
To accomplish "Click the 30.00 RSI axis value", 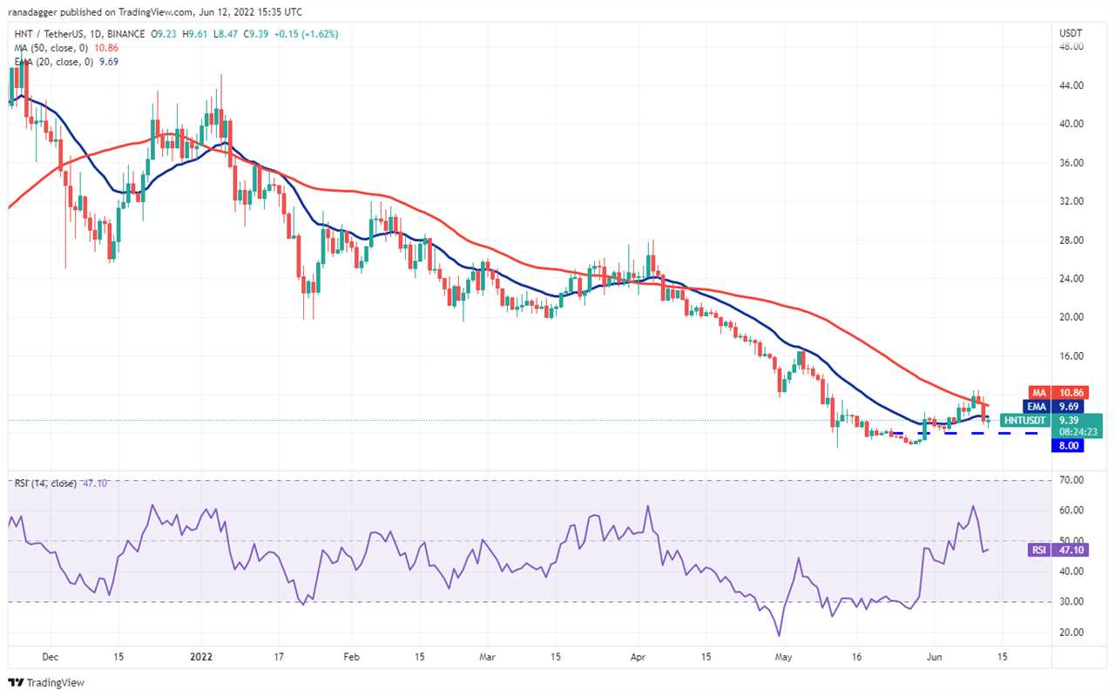I will click(1071, 602).
